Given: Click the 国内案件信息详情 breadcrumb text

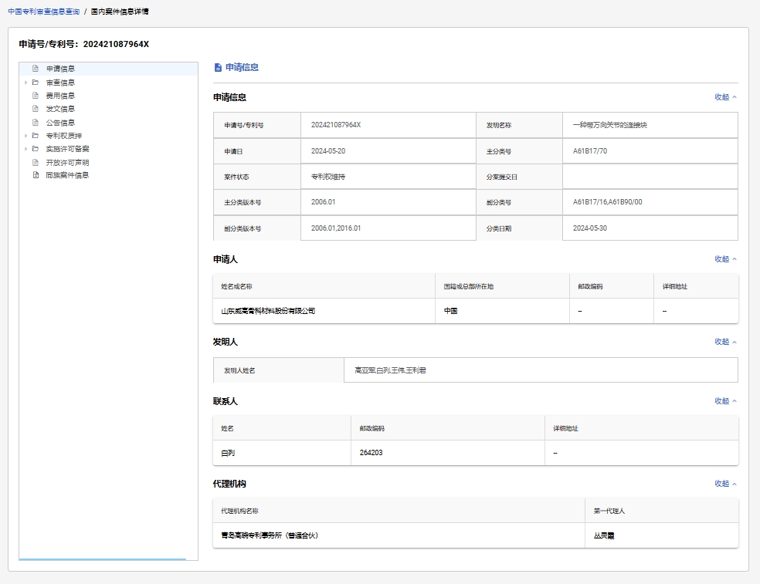Looking at the screenshot, I should coord(120,12).
